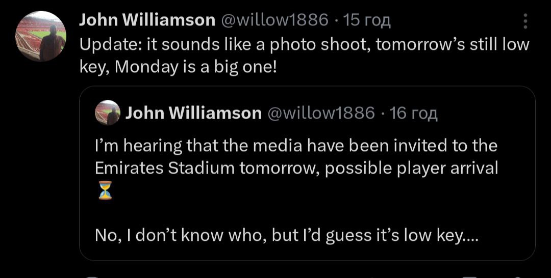Tap John Williamson's main profile avatar

coord(41,36)
